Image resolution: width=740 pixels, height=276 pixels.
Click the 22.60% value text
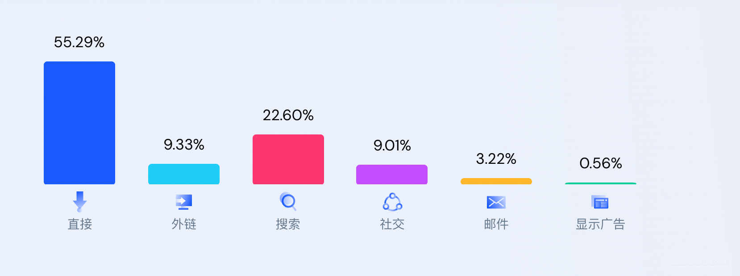click(x=288, y=115)
